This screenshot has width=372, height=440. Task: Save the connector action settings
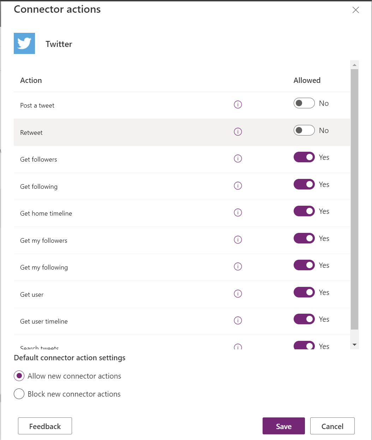(283, 426)
